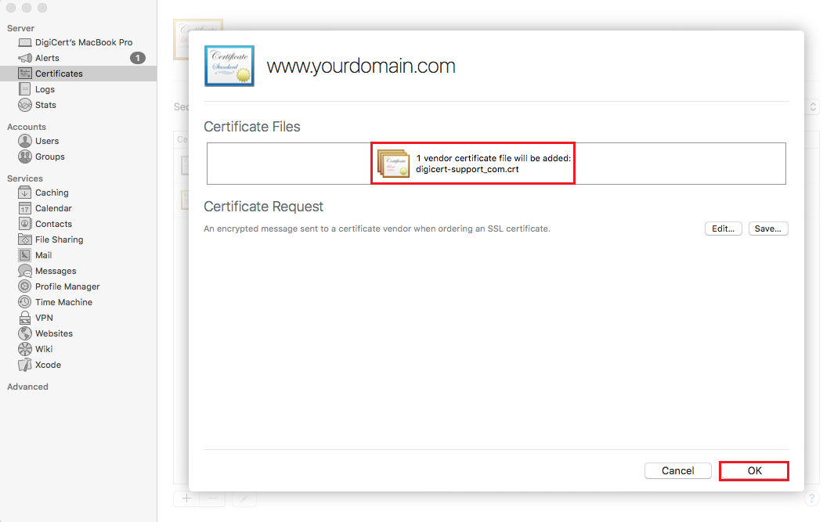834x522 pixels.
Task: Expand the Advanced sidebar section
Action: [x=27, y=387]
